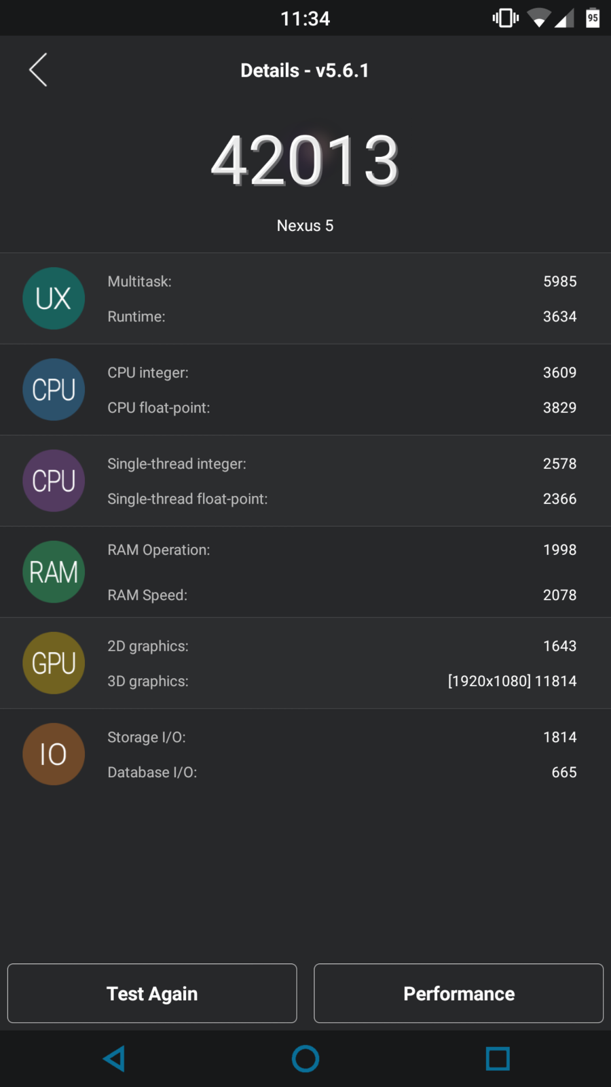Tap the Wi-Fi status icon
This screenshot has width=611, height=1087.
[x=538, y=18]
